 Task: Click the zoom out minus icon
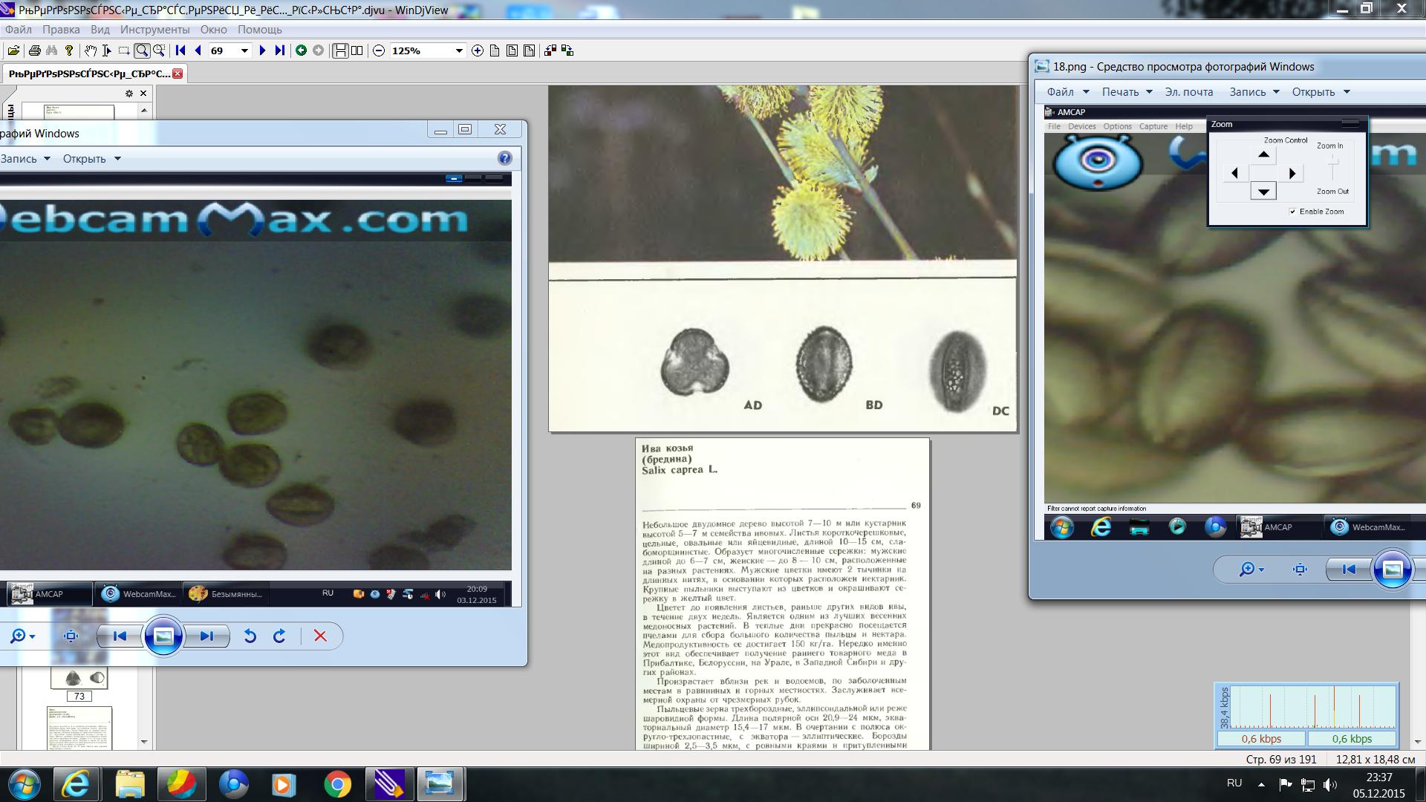click(x=379, y=50)
